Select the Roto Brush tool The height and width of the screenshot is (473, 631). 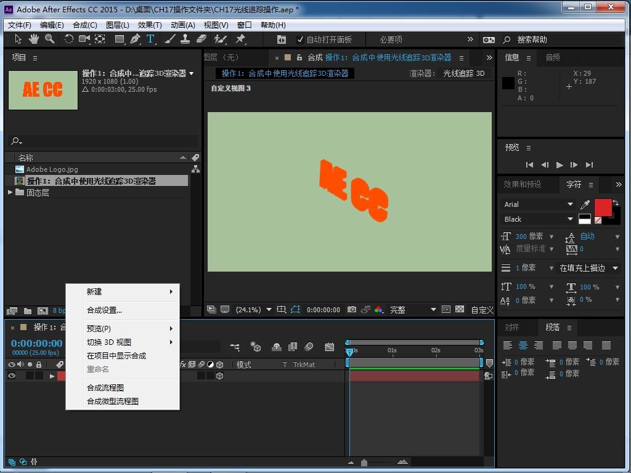[220, 39]
